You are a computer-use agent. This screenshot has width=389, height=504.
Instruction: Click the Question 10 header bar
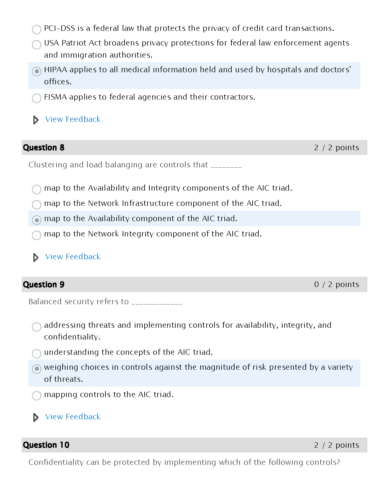(x=194, y=445)
